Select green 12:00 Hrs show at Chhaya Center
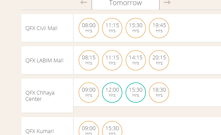Screen dimensions: 221x135 [x=112, y=93]
